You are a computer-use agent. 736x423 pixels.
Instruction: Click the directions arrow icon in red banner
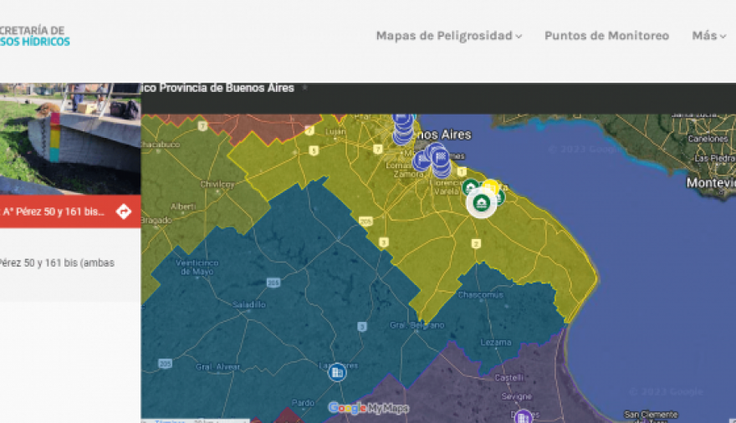point(123,211)
